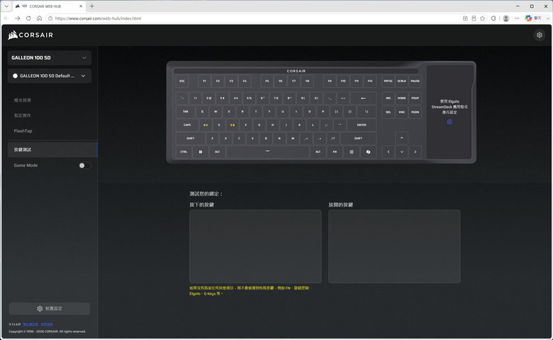This screenshot has height=340, width=553.
Task: Toggle the Game Mode switch
Action: [x=84, y=165]
